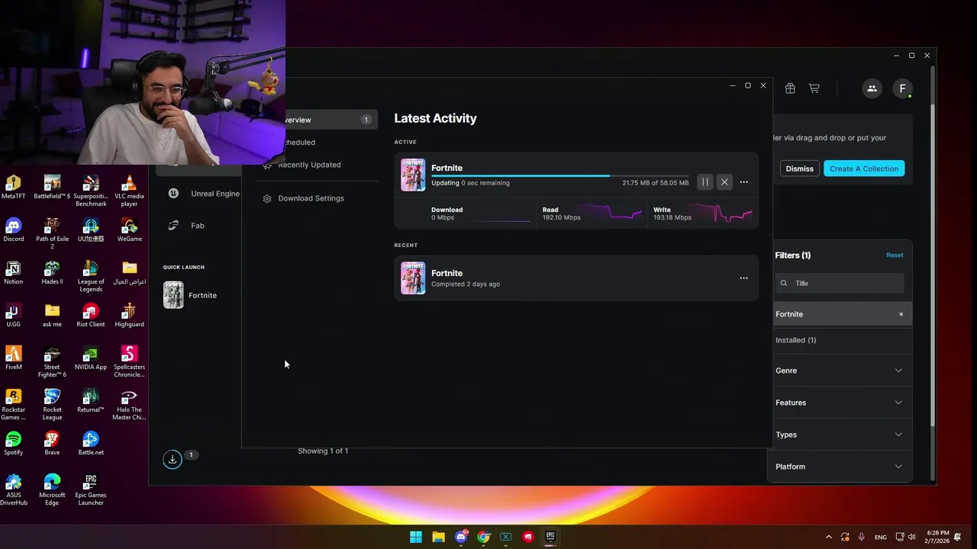Viewport: 977px width, 549px height.
Task: Select the Battle.net desktop icon
Action: (90, 443)
